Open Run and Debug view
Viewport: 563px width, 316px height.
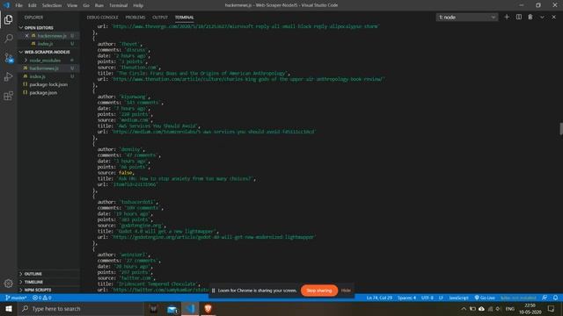click(8, 76)
